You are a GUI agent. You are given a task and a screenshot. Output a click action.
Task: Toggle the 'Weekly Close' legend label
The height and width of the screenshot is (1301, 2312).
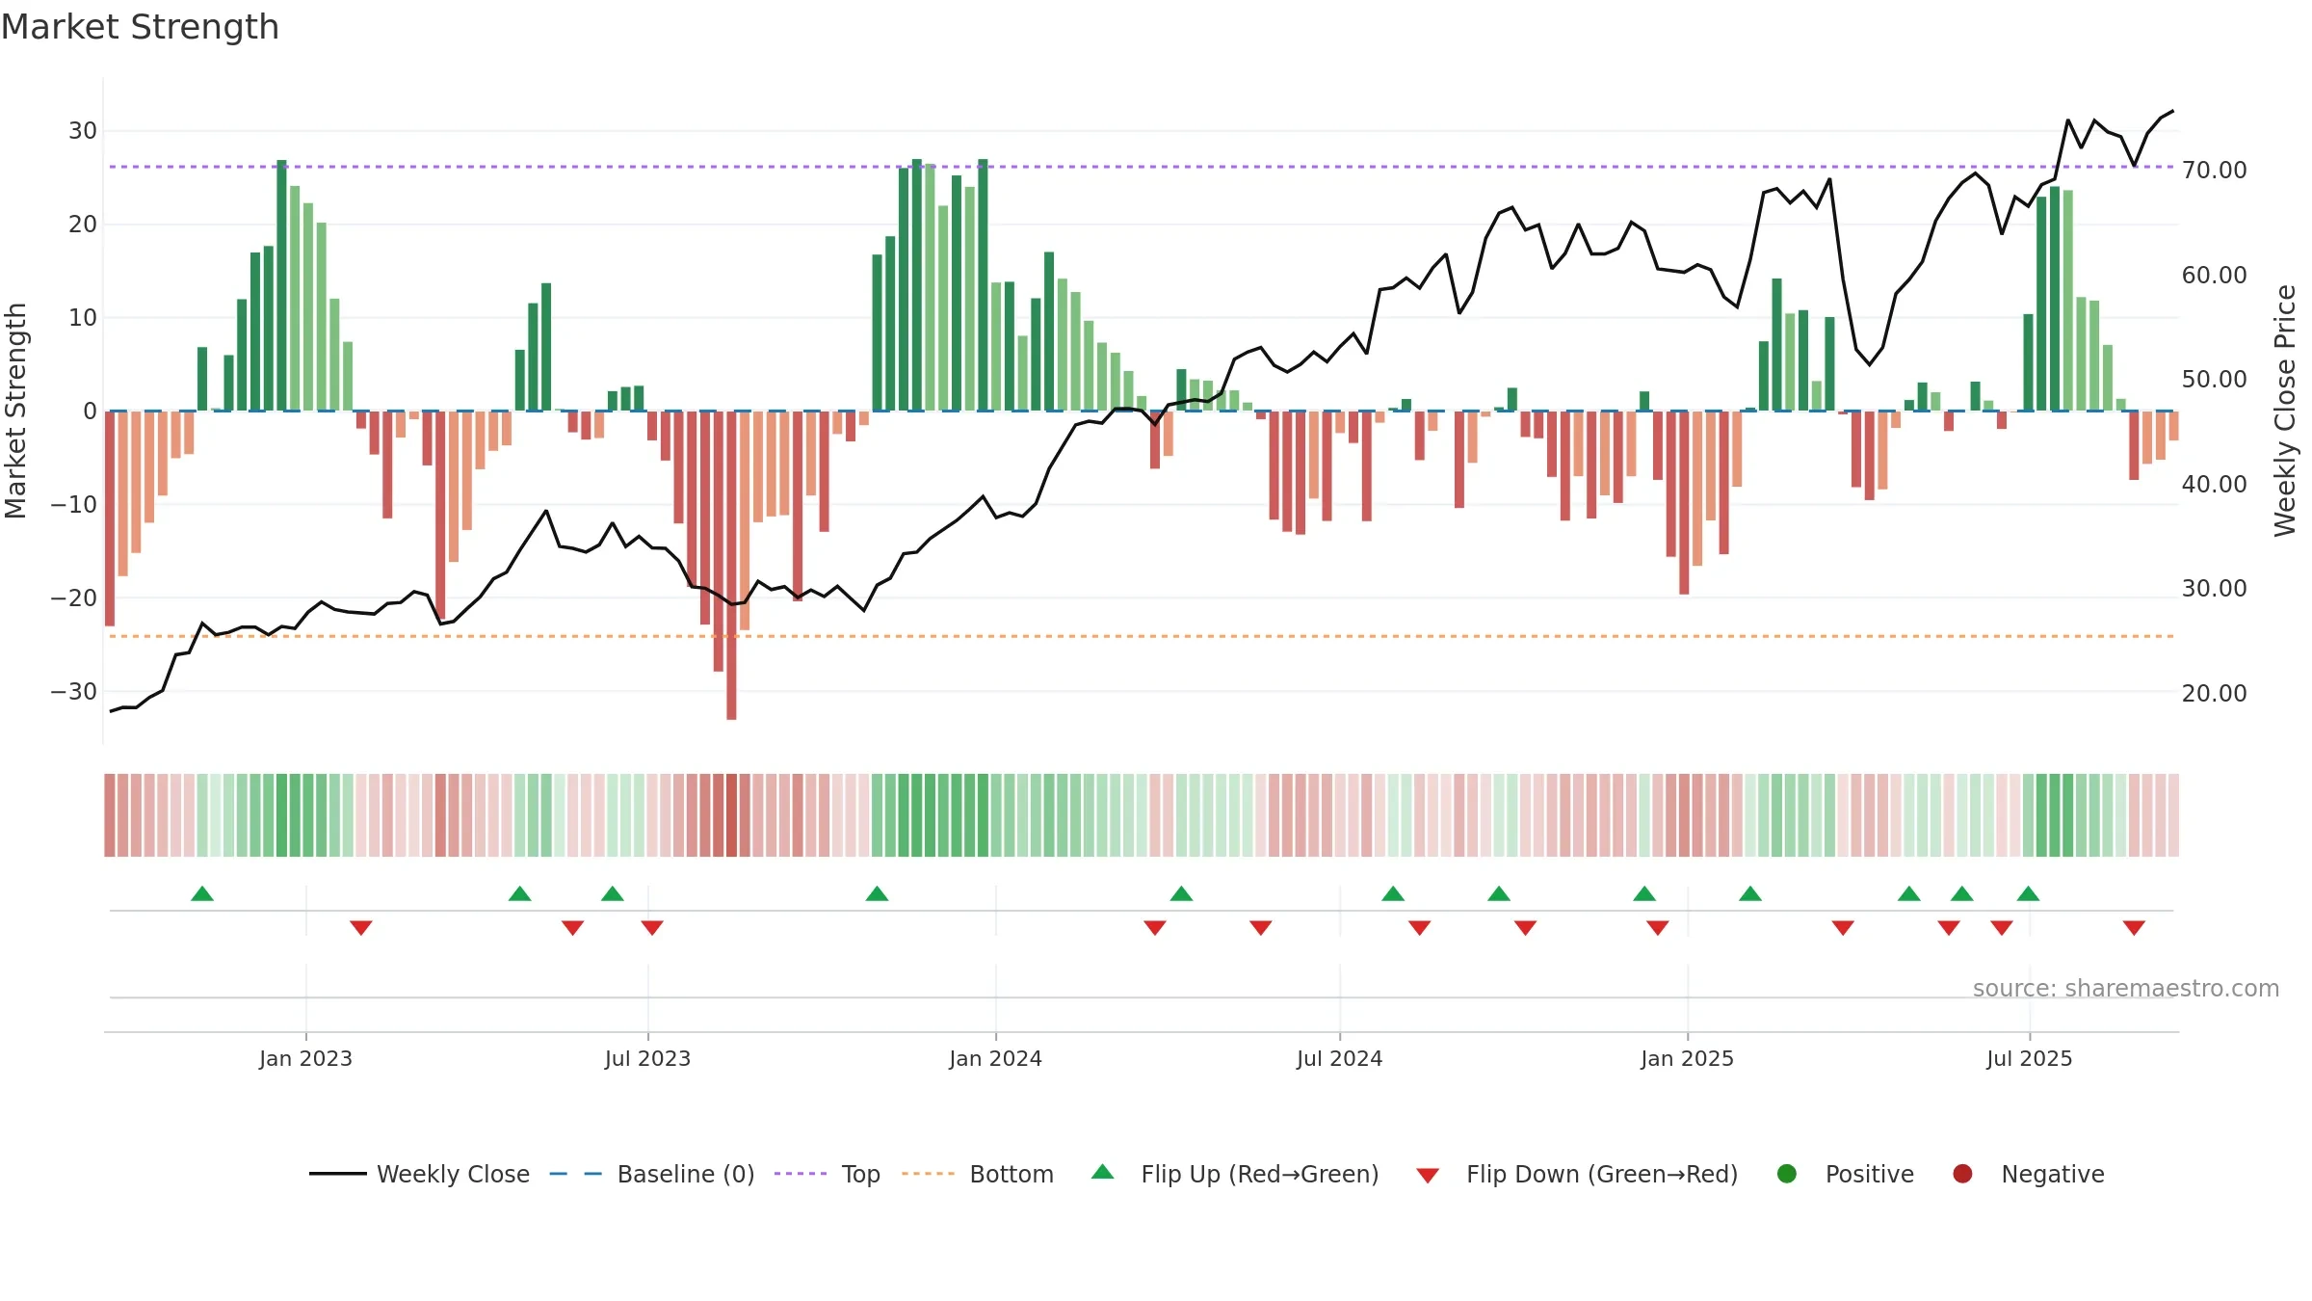point(453,1174)
